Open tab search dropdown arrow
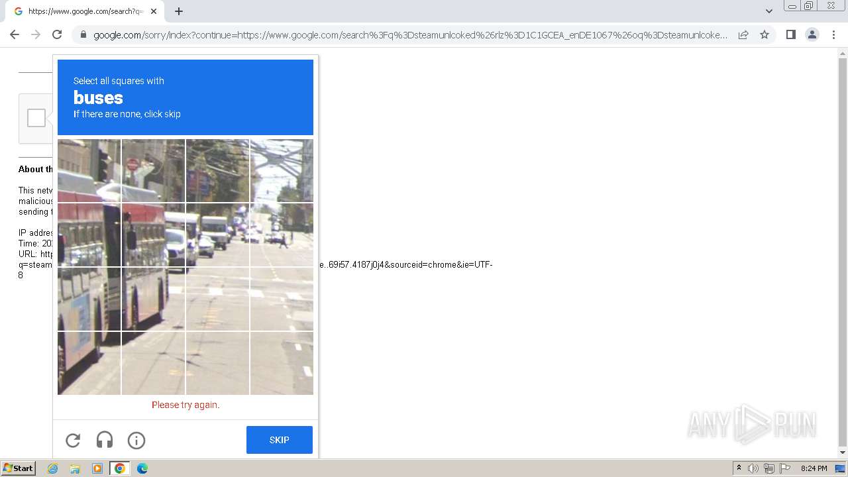The height and width of the screenshot is (477, 848). click(769, 11)
